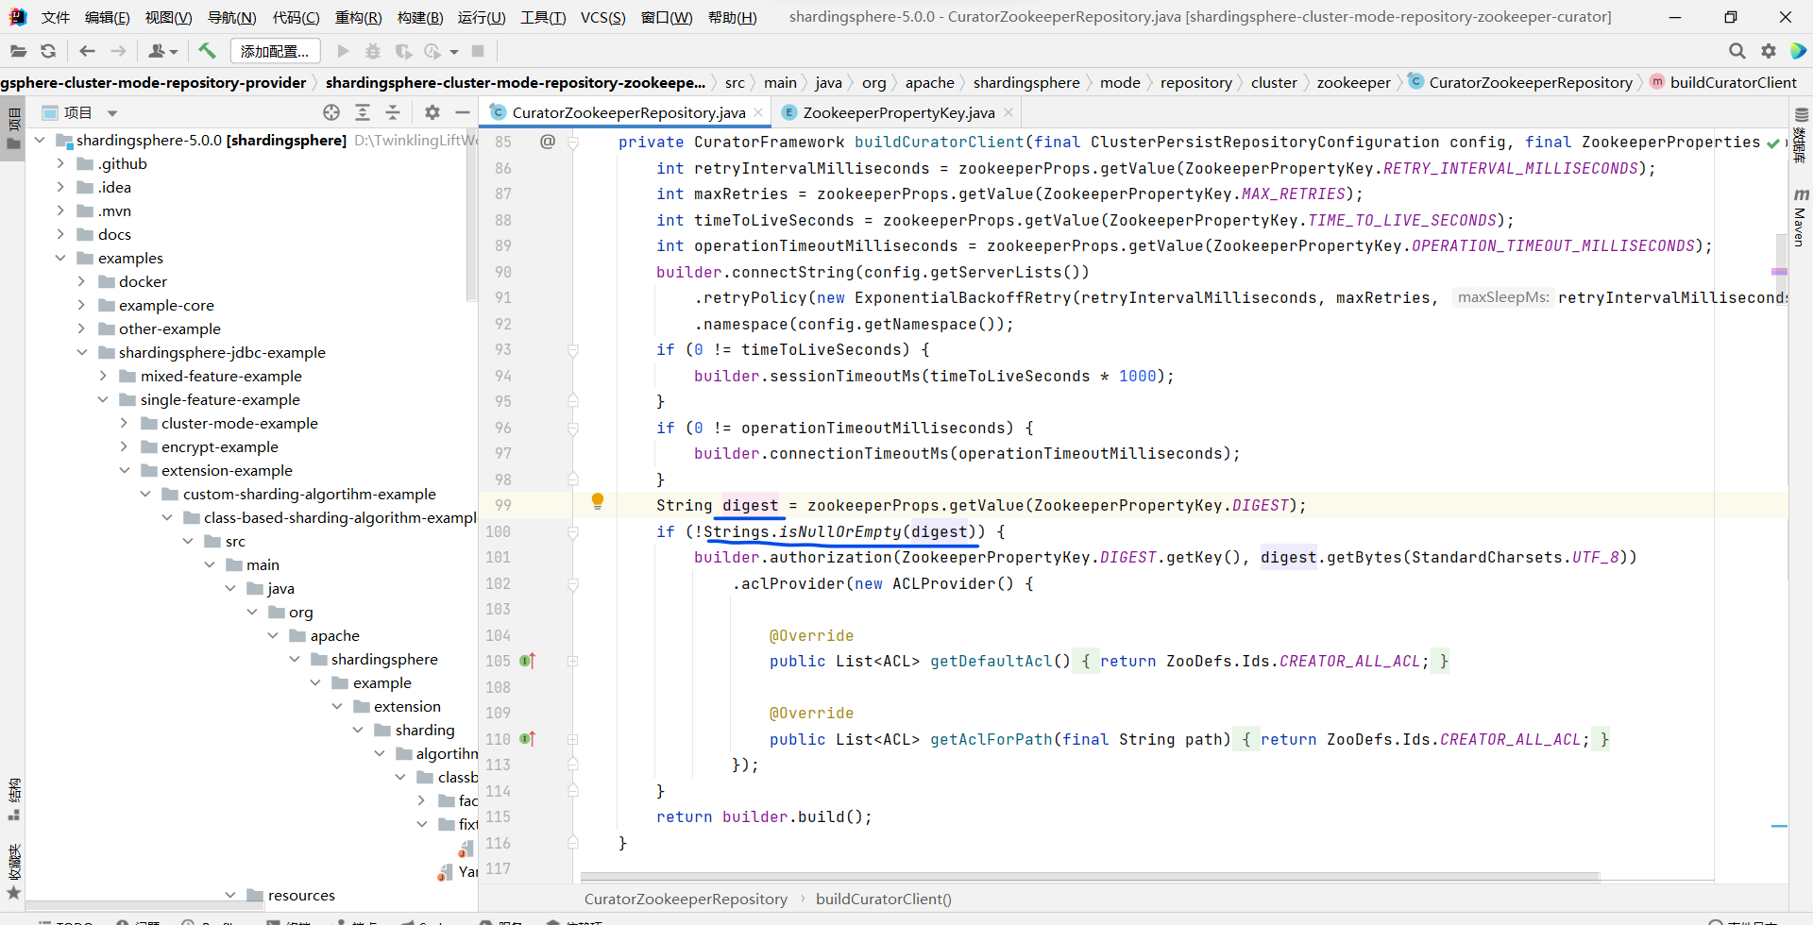Click the Collapse All icon in project panel
The height and width of the screenshot is (925, 1813).
393,112
